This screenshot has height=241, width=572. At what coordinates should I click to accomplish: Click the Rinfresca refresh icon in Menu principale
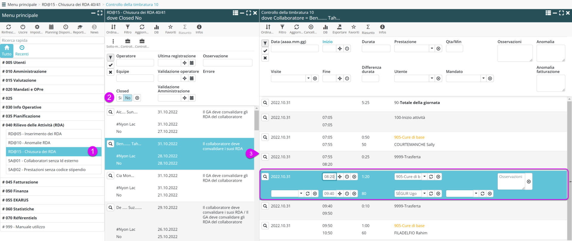coord(8,27)
